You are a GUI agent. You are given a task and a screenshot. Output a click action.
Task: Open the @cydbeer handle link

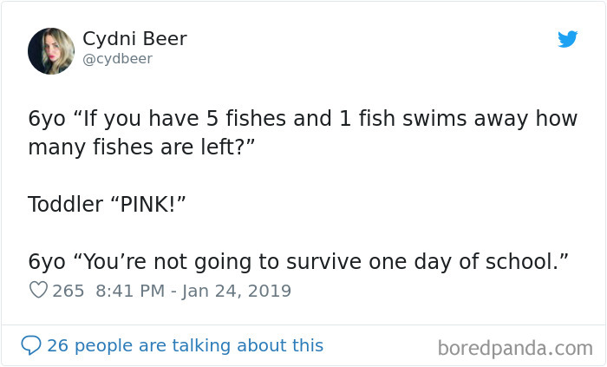coord(117,59)
